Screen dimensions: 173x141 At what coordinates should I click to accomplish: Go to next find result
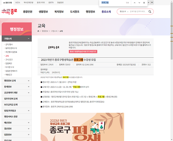point(139,3)
